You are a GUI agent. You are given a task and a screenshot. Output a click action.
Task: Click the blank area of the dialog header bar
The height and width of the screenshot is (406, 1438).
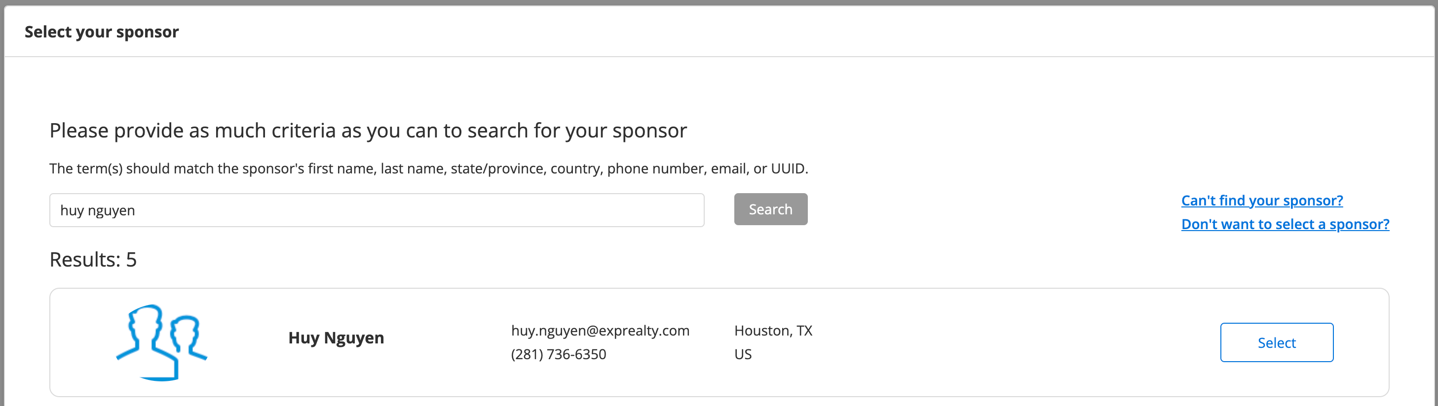[x=782, y=32]
